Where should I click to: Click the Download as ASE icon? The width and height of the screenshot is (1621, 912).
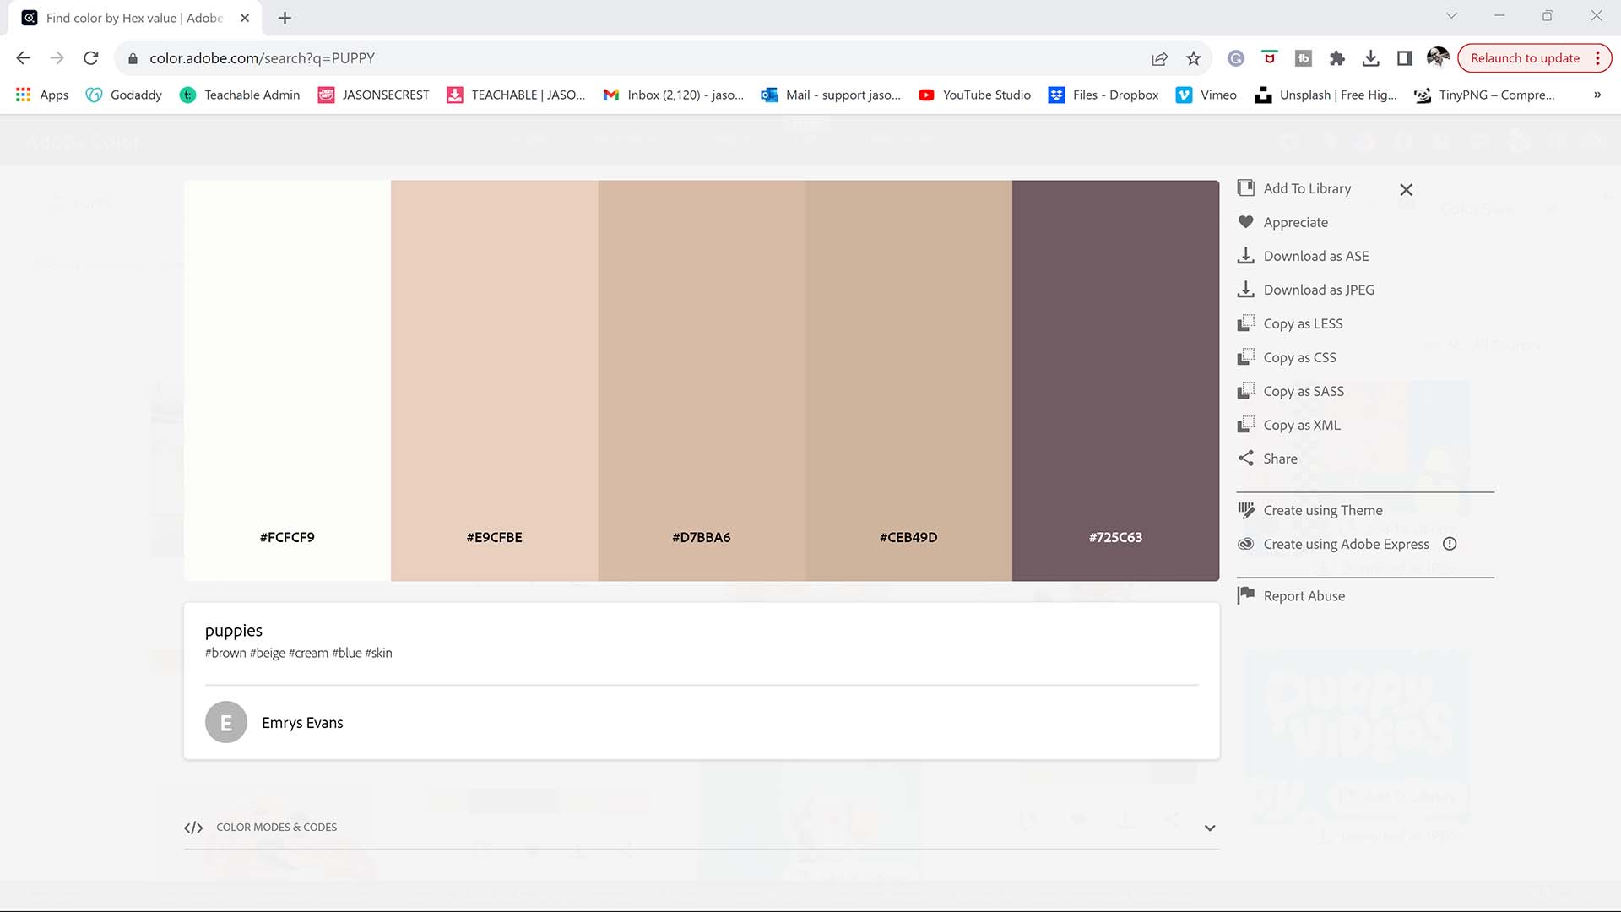click(x=1245, y=256)
